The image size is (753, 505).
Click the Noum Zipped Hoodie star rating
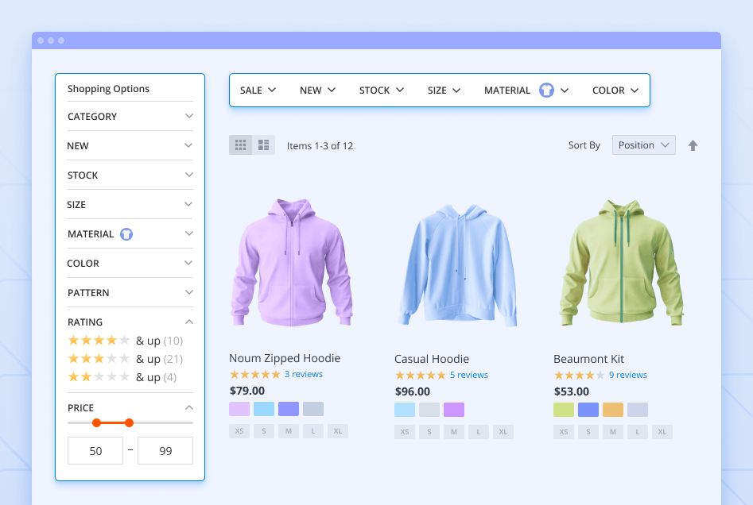click(x=254, y=374)
